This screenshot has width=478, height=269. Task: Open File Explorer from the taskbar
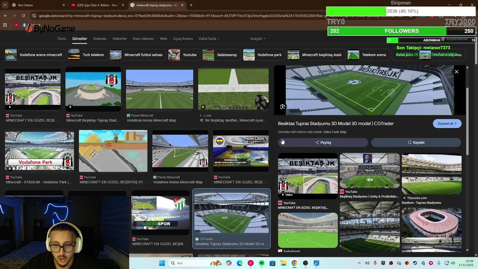(283, 263)
